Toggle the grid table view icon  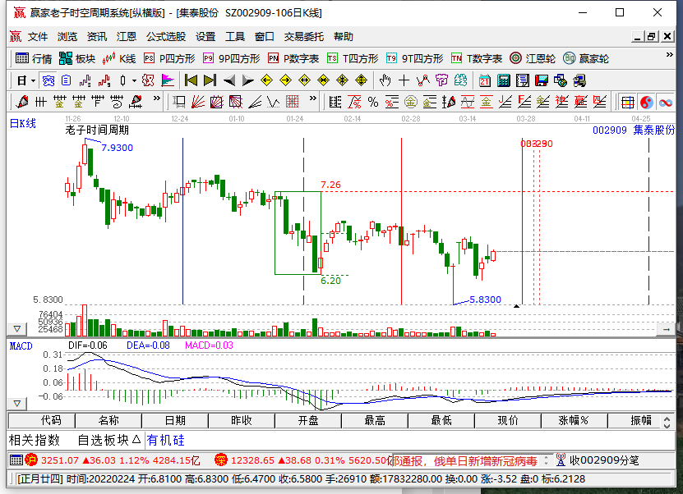(628, 103)
